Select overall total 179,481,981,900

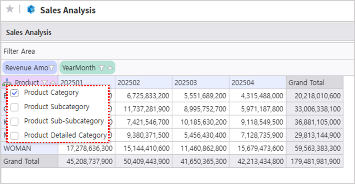[x=315, y=161]
